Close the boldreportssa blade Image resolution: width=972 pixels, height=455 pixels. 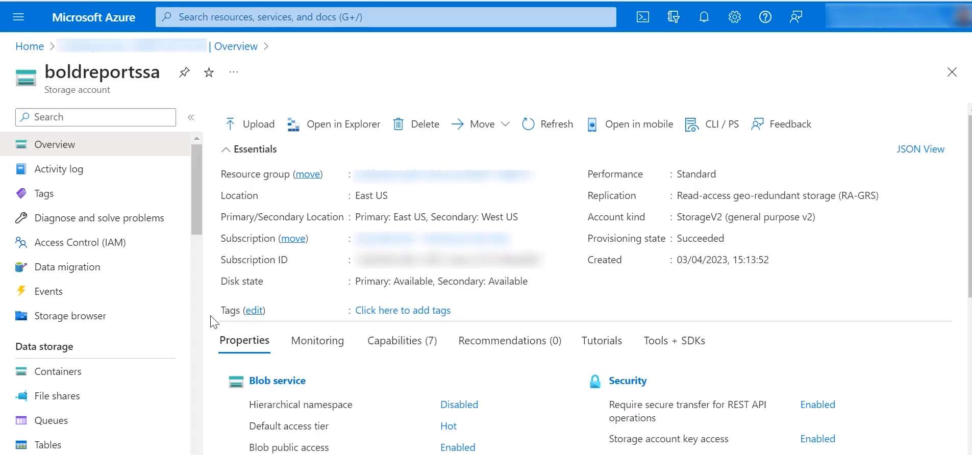pos(952,72)
